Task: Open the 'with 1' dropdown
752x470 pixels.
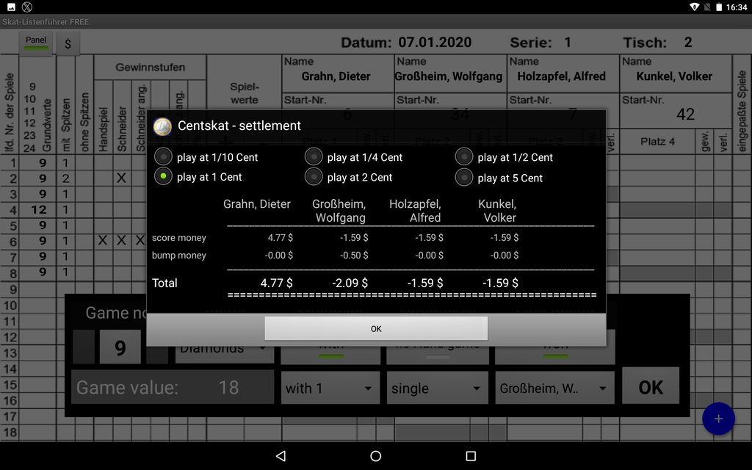Action: click(x=330, y=388)
